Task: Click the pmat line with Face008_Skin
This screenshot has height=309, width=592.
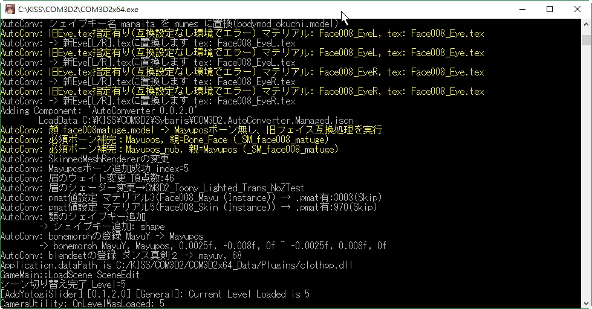Action: click(189, 207)
